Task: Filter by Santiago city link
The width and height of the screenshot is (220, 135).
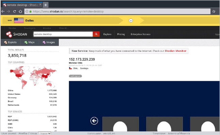Action: coord(84,68)
